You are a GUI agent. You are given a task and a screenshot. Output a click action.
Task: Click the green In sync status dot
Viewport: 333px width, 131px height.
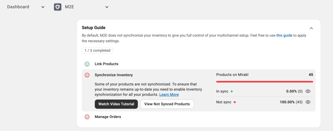point(232,92)
